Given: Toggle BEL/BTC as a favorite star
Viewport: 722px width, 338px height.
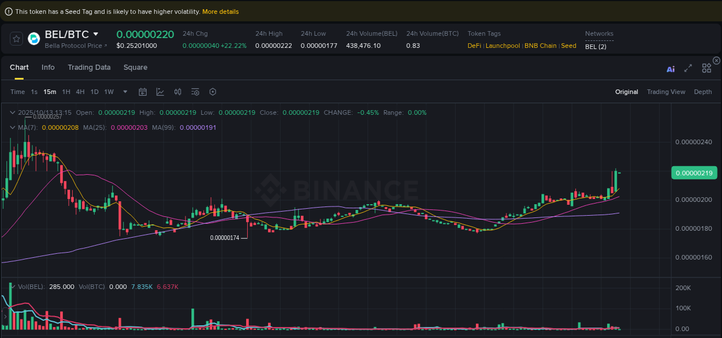Looking at the screenshot, I should [16, 39].
